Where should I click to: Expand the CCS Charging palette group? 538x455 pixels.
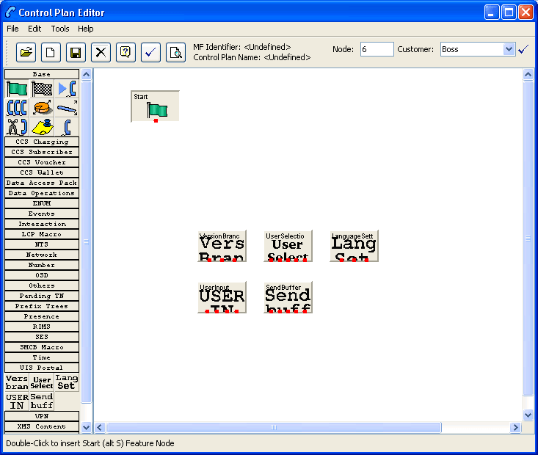coord(42,142)
